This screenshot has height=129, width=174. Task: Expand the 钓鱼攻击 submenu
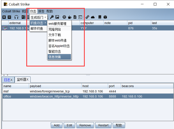point(39,23)
